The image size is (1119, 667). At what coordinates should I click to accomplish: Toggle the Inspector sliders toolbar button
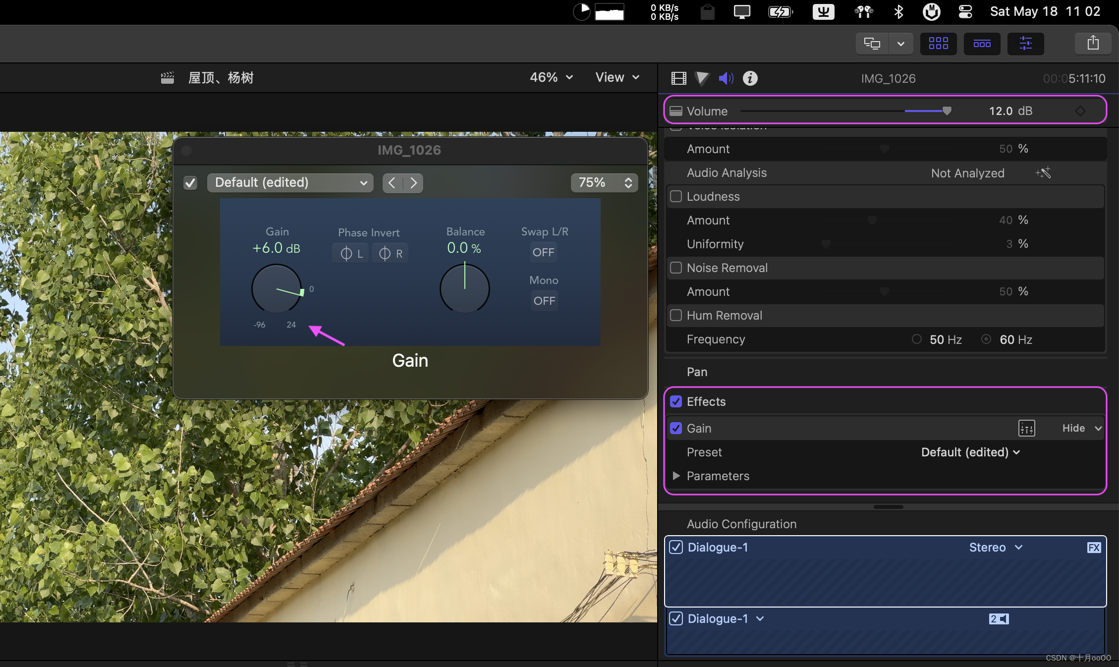click(1025, 44)
